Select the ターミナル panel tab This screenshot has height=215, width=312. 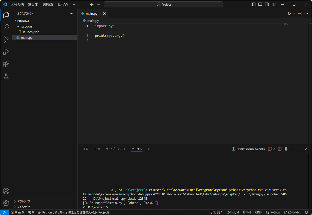pos(137,149)
